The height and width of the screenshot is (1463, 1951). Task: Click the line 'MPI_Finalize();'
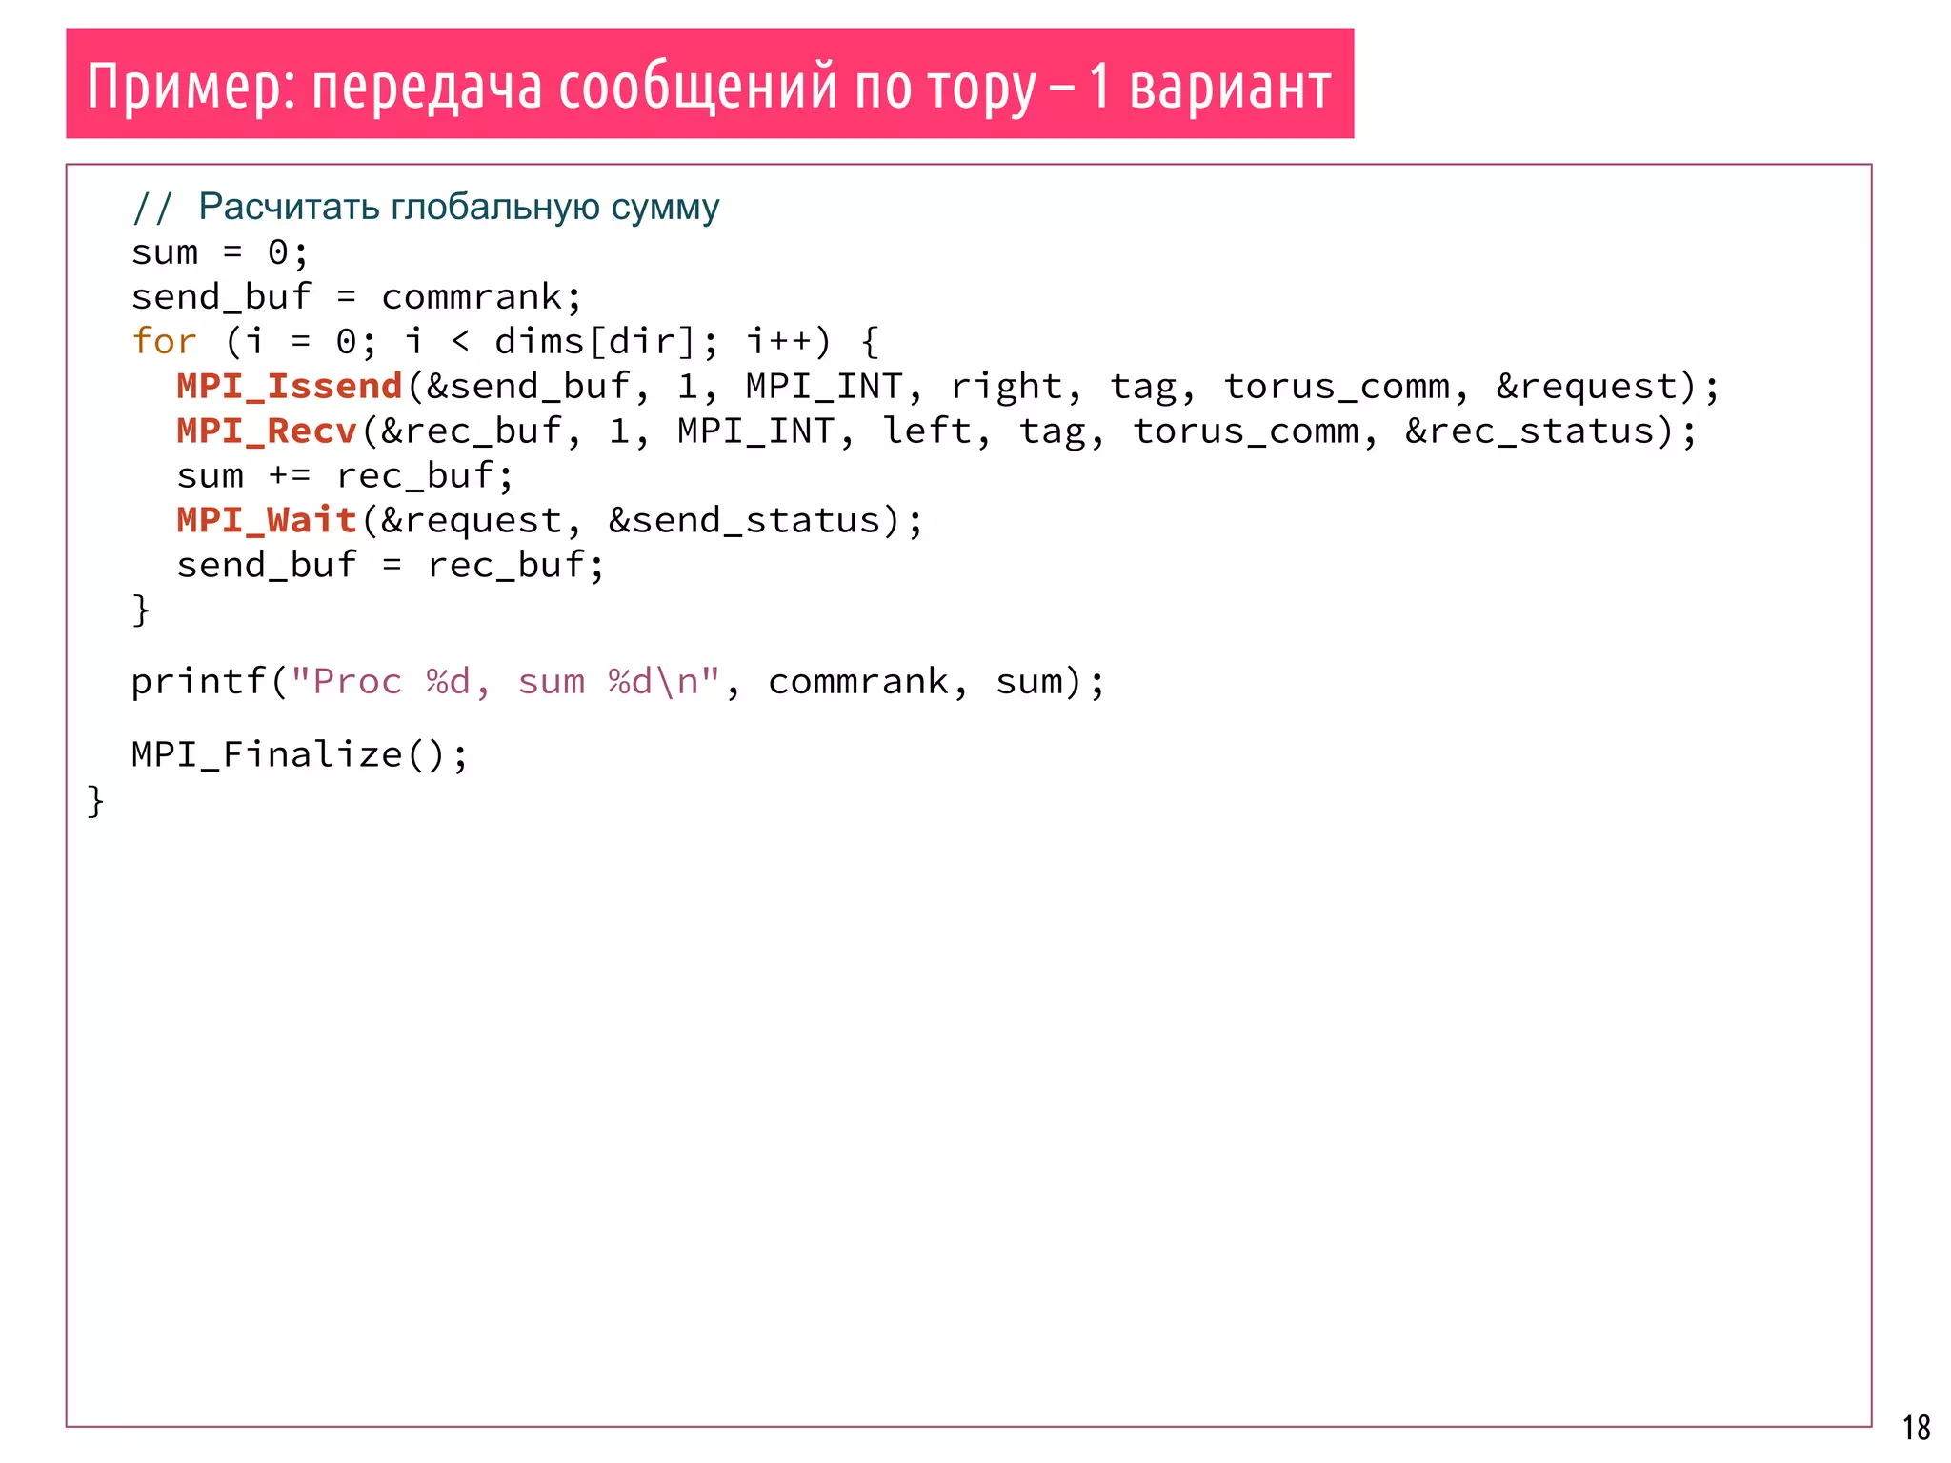tap(299, 754)
